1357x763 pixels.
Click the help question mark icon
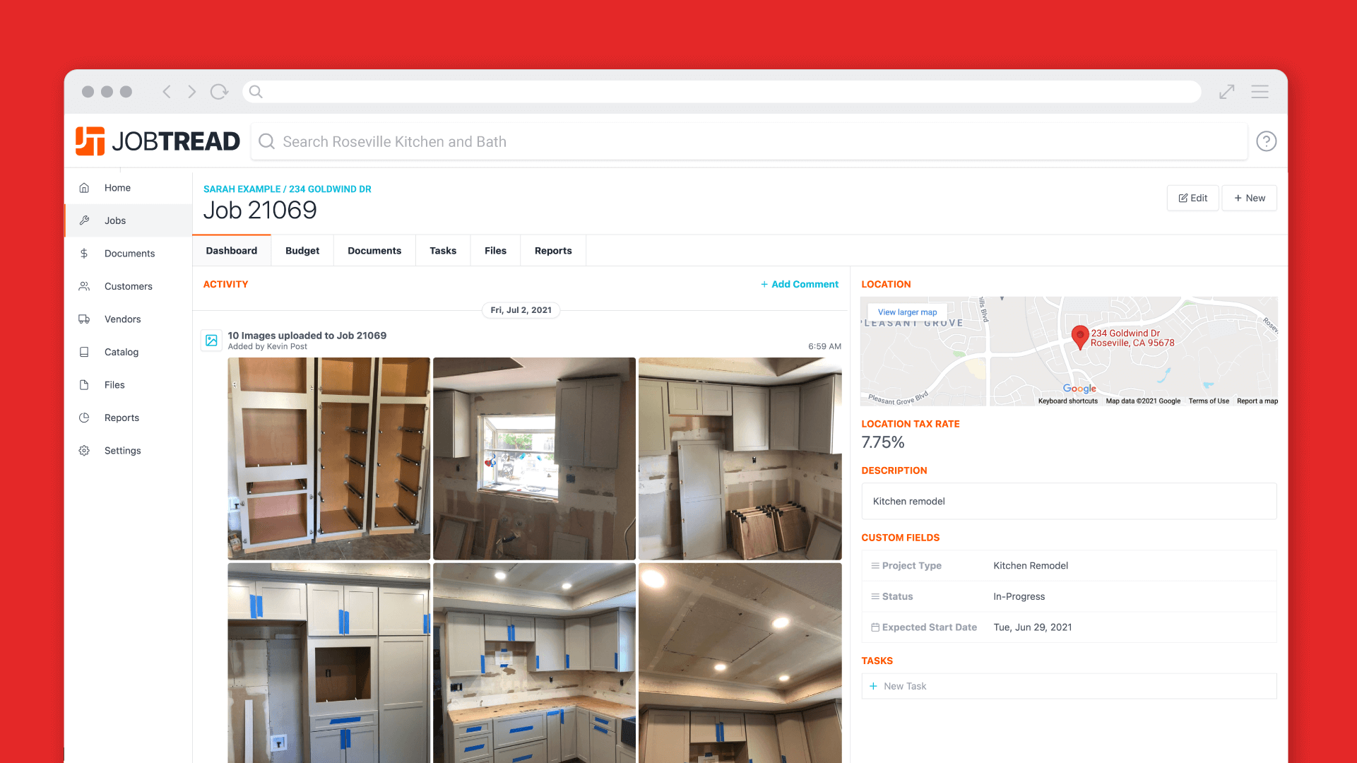tap(1266, 141)
